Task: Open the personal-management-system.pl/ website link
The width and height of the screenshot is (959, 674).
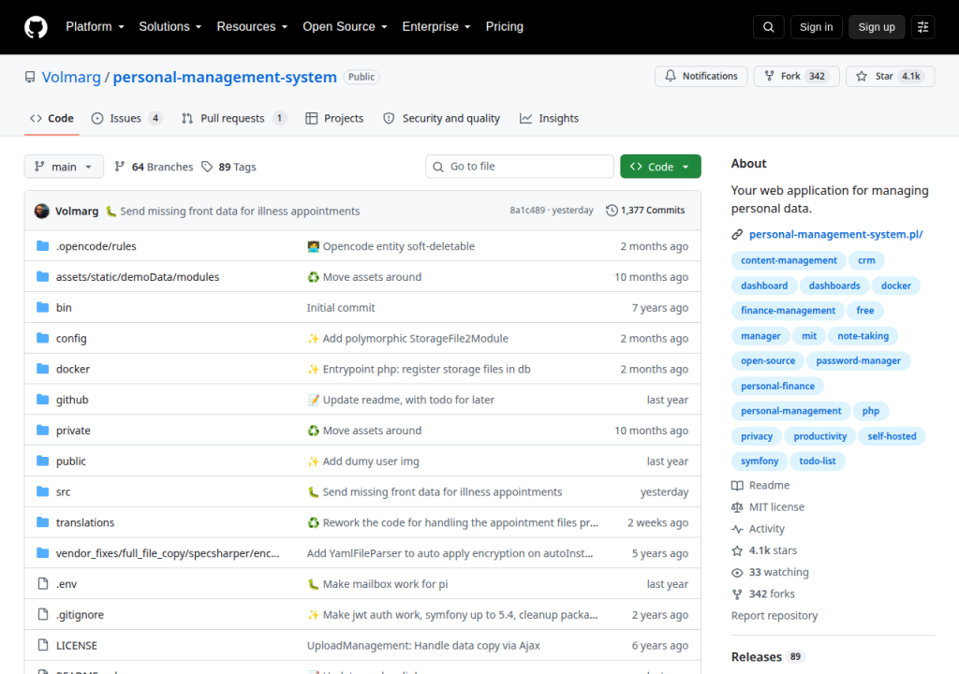Action: [x=835, y=234]
